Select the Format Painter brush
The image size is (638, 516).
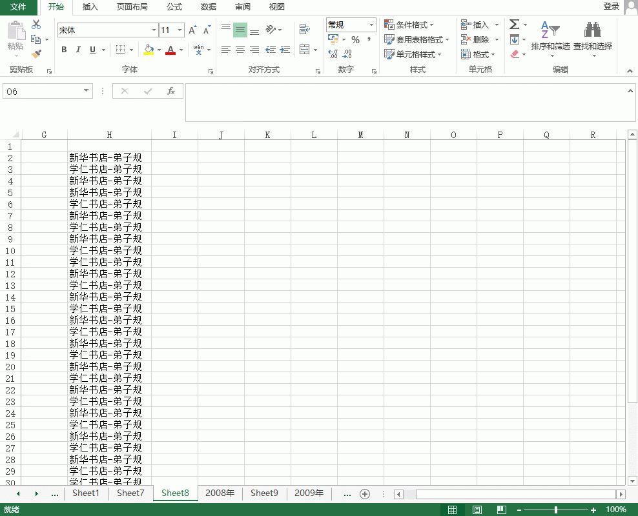tap(36, 54)
